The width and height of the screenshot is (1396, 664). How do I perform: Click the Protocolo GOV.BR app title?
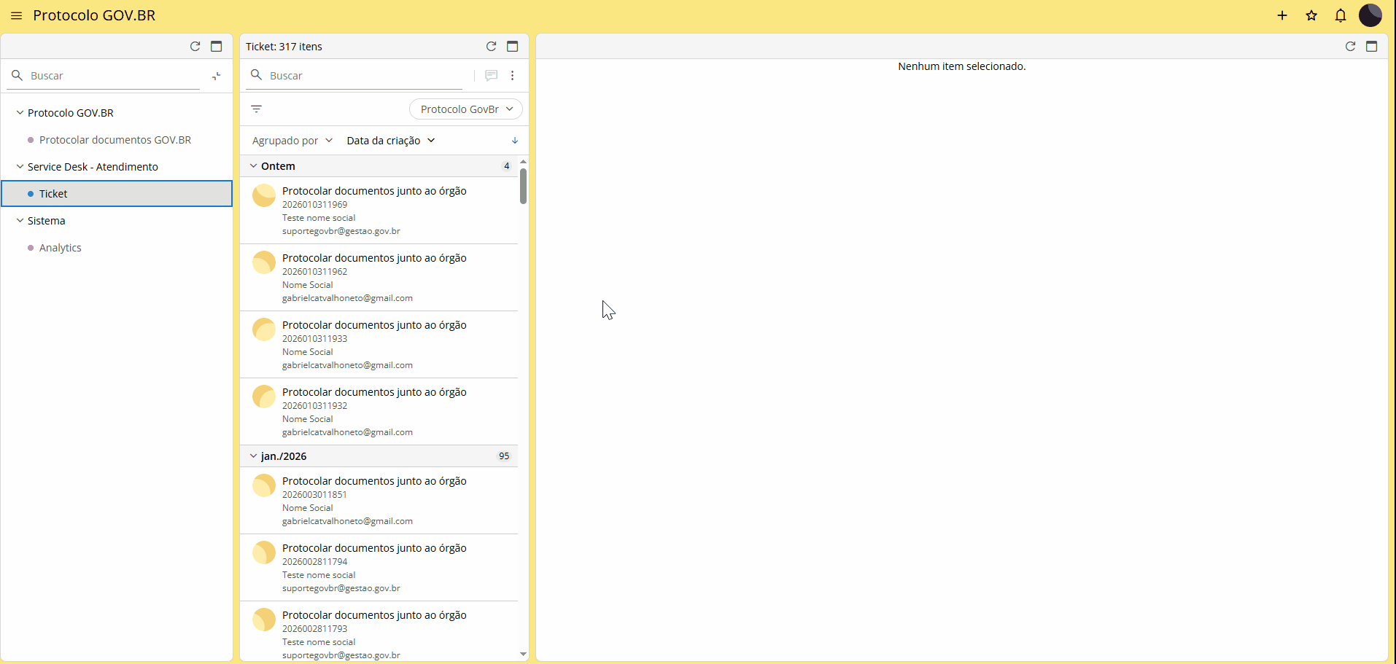pos(94,15)
